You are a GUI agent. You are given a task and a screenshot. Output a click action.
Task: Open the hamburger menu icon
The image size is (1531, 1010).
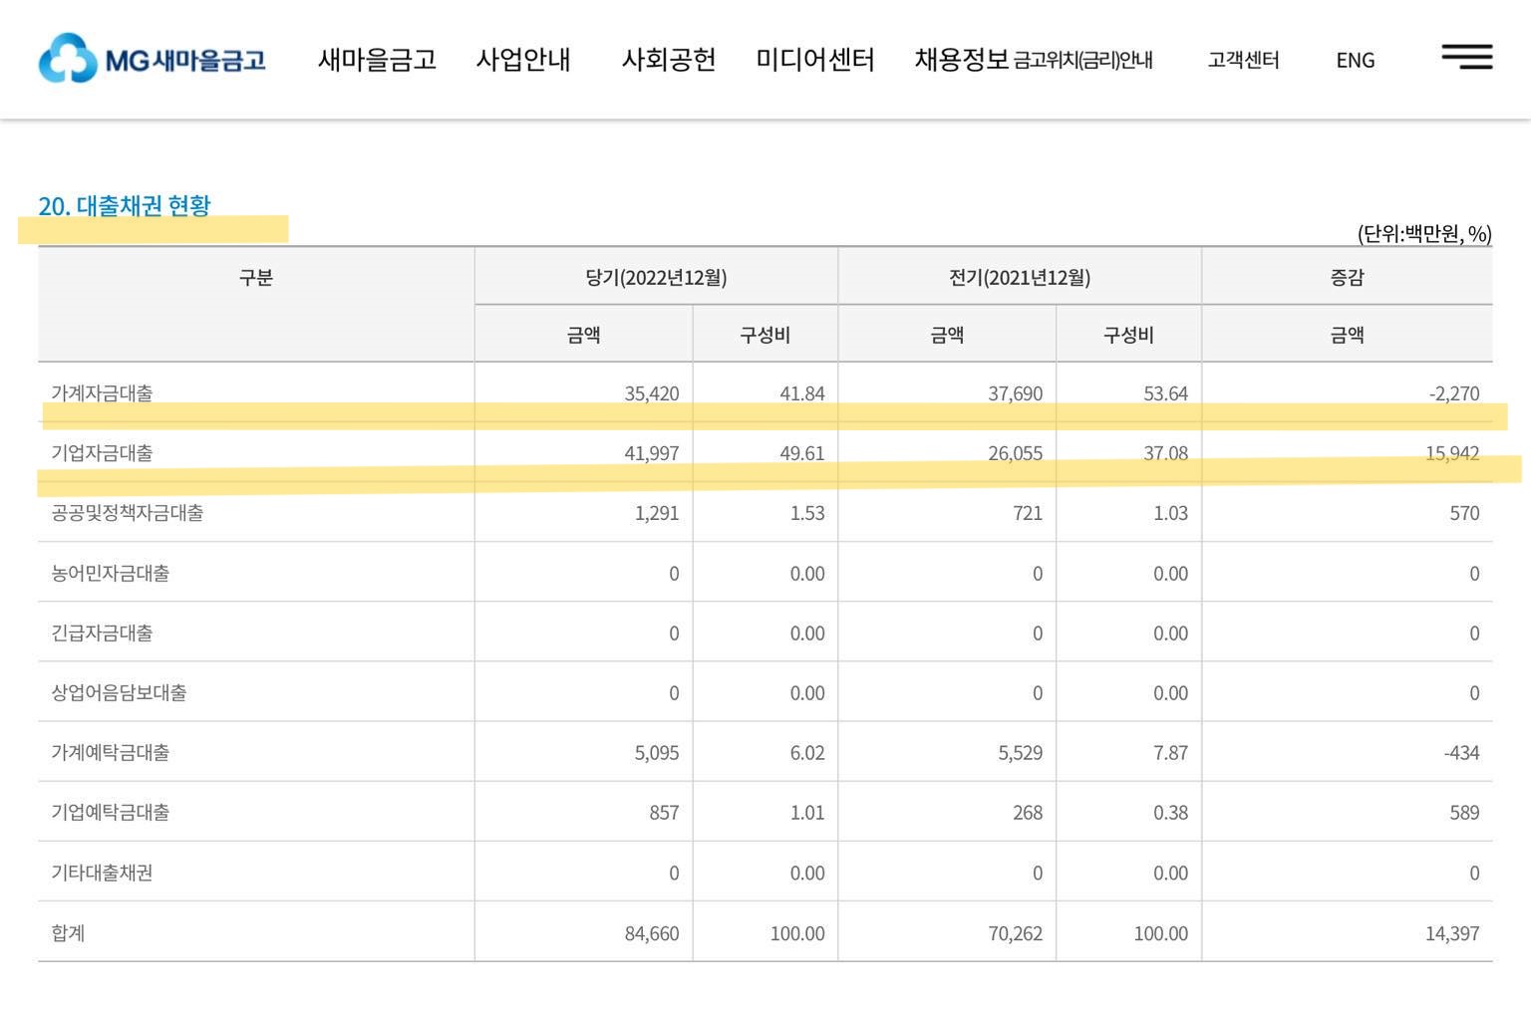click(1466, 57)
